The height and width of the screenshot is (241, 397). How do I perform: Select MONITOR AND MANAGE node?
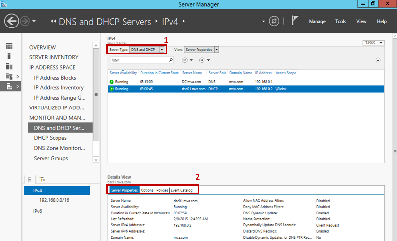[57, 118]
